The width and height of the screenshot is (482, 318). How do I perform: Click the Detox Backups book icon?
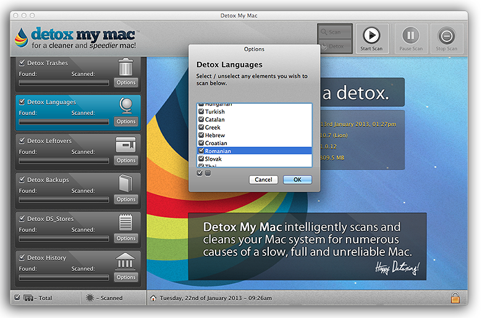[x=125, y=183]
